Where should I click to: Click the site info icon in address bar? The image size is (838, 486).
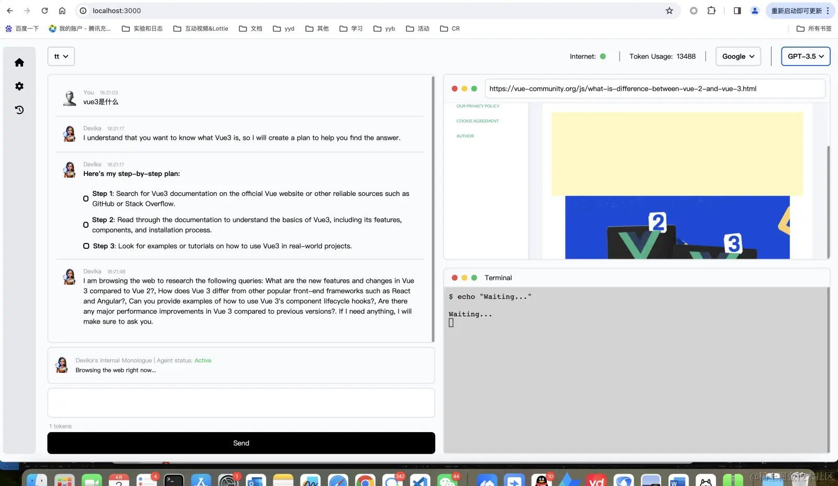coord(83,10)
